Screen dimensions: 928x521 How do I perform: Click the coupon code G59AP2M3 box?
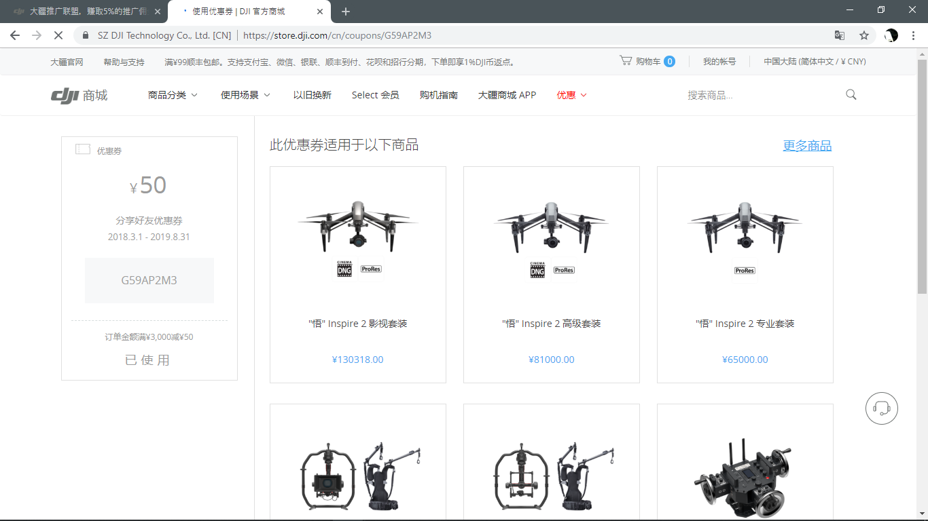point(149,280)
